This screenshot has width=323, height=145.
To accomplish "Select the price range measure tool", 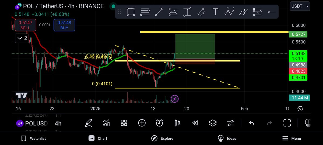I will [x=187, y=12].
